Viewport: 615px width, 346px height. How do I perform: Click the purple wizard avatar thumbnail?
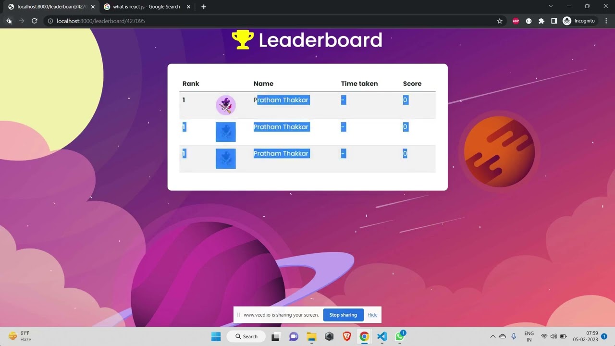pos(226,105)
